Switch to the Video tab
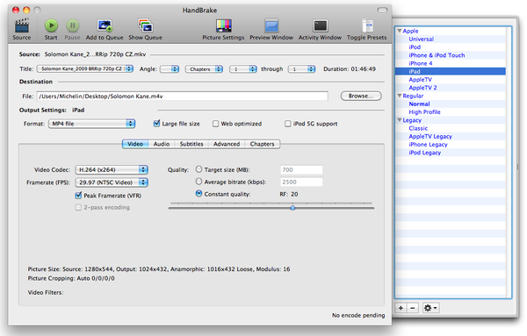527x336 pixels. click(135, 144)
